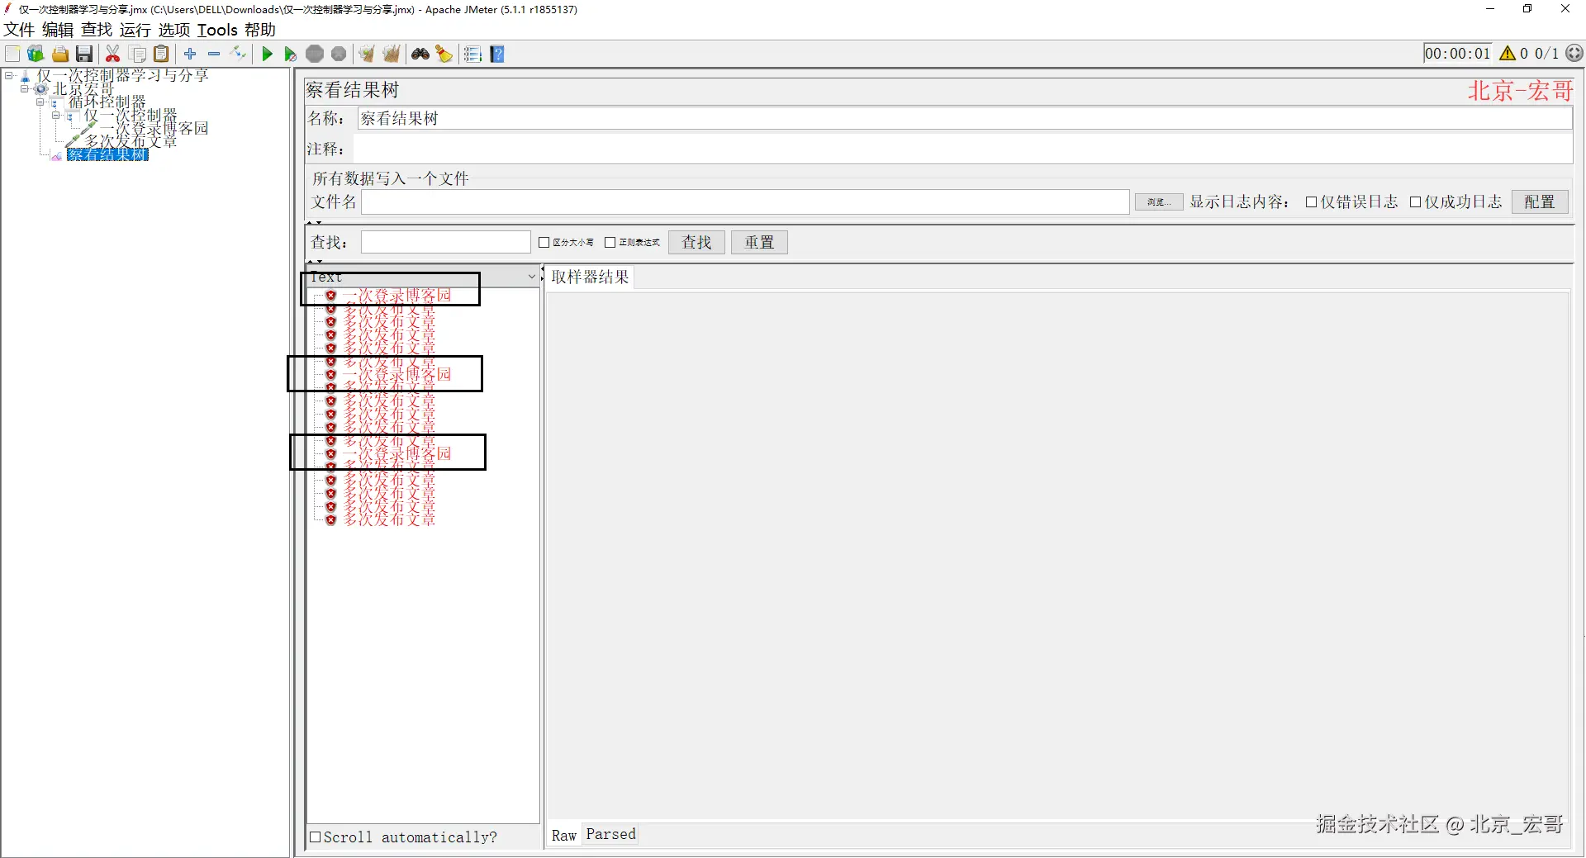Open the Templates toolbar icon
Image resolution: width=1586 pixels, height=858 pixels.
pos(36,55)
